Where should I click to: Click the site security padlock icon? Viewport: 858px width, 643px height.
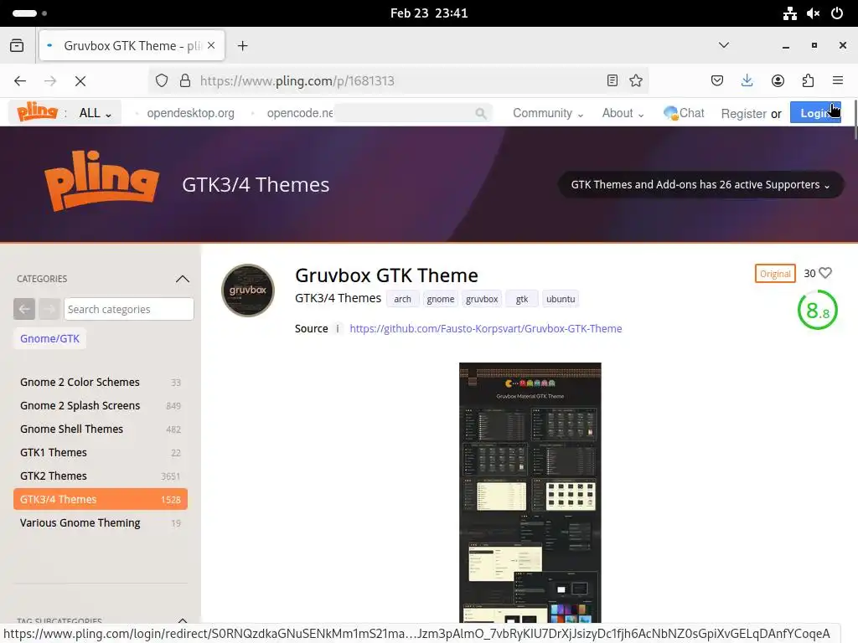[185, 81]
